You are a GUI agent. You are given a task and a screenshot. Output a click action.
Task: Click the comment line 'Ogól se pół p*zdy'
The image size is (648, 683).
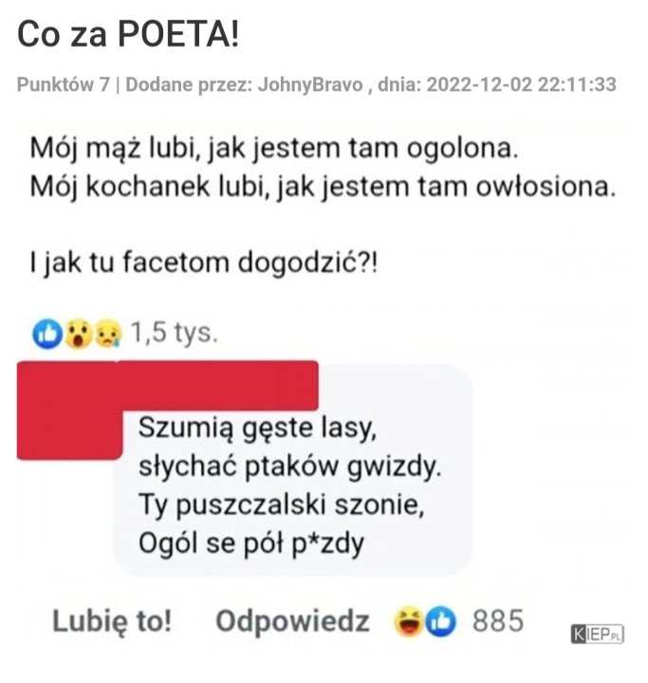(x=251, y=544)
